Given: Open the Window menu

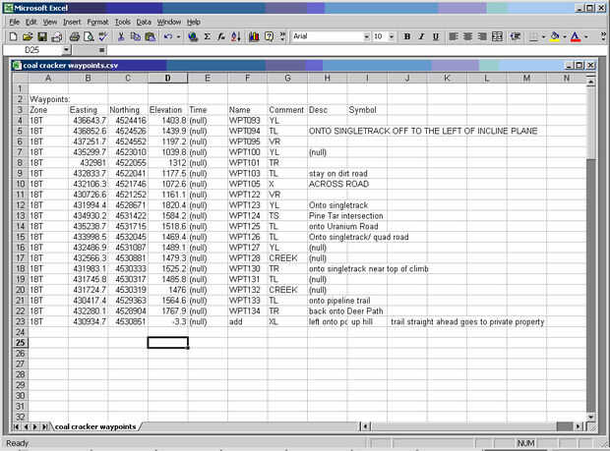Looking at the screenshot, I should 169,23.
